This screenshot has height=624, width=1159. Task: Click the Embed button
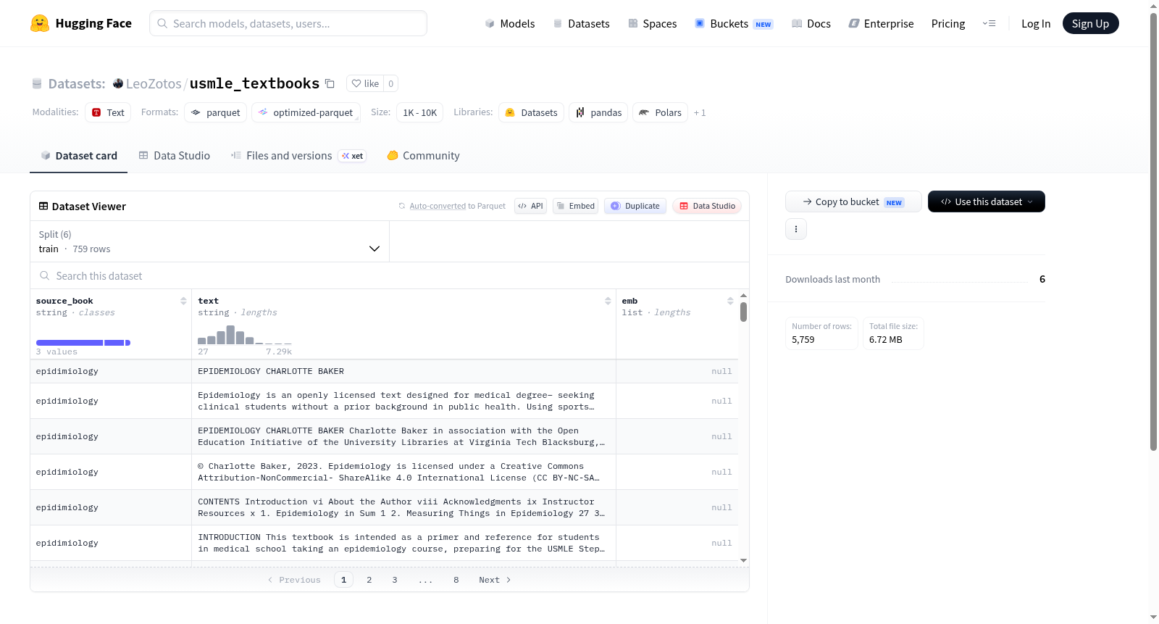575,206
